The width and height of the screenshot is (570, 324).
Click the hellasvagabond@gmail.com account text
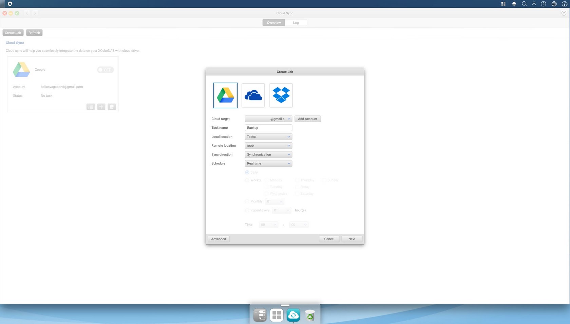(62, 87)
